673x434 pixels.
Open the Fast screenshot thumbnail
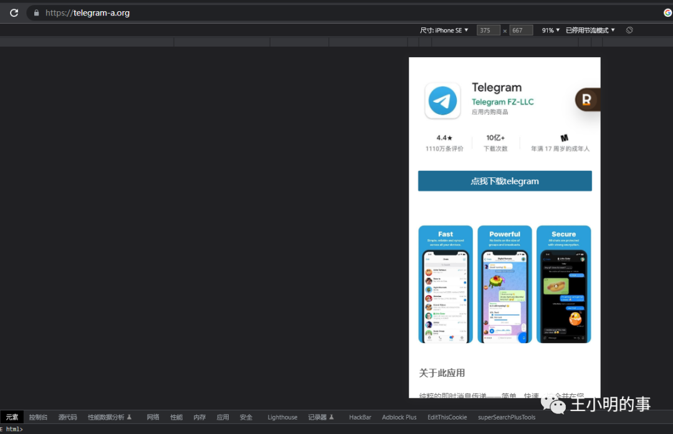point(446,285)
